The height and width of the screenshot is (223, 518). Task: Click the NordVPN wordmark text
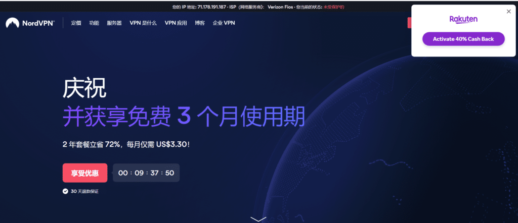(x=38, y=23)
